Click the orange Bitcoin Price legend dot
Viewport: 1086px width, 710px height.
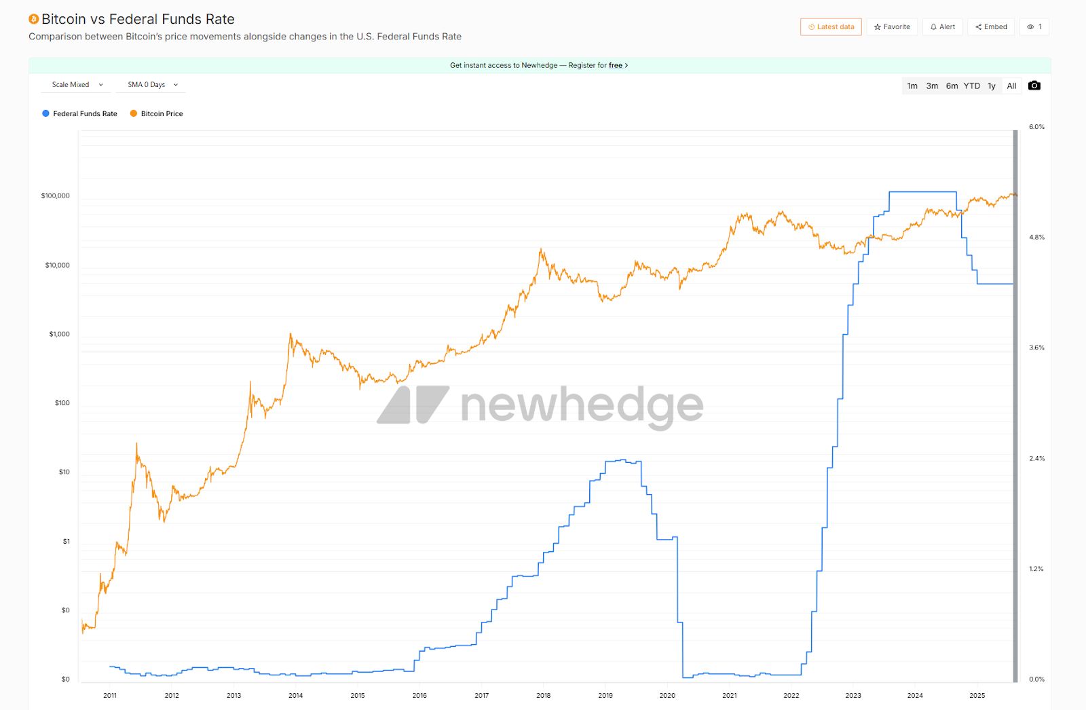(134, 114)
